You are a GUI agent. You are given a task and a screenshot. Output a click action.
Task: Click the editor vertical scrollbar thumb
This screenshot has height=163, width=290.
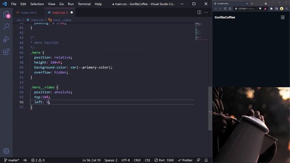(x=210, y=109)
